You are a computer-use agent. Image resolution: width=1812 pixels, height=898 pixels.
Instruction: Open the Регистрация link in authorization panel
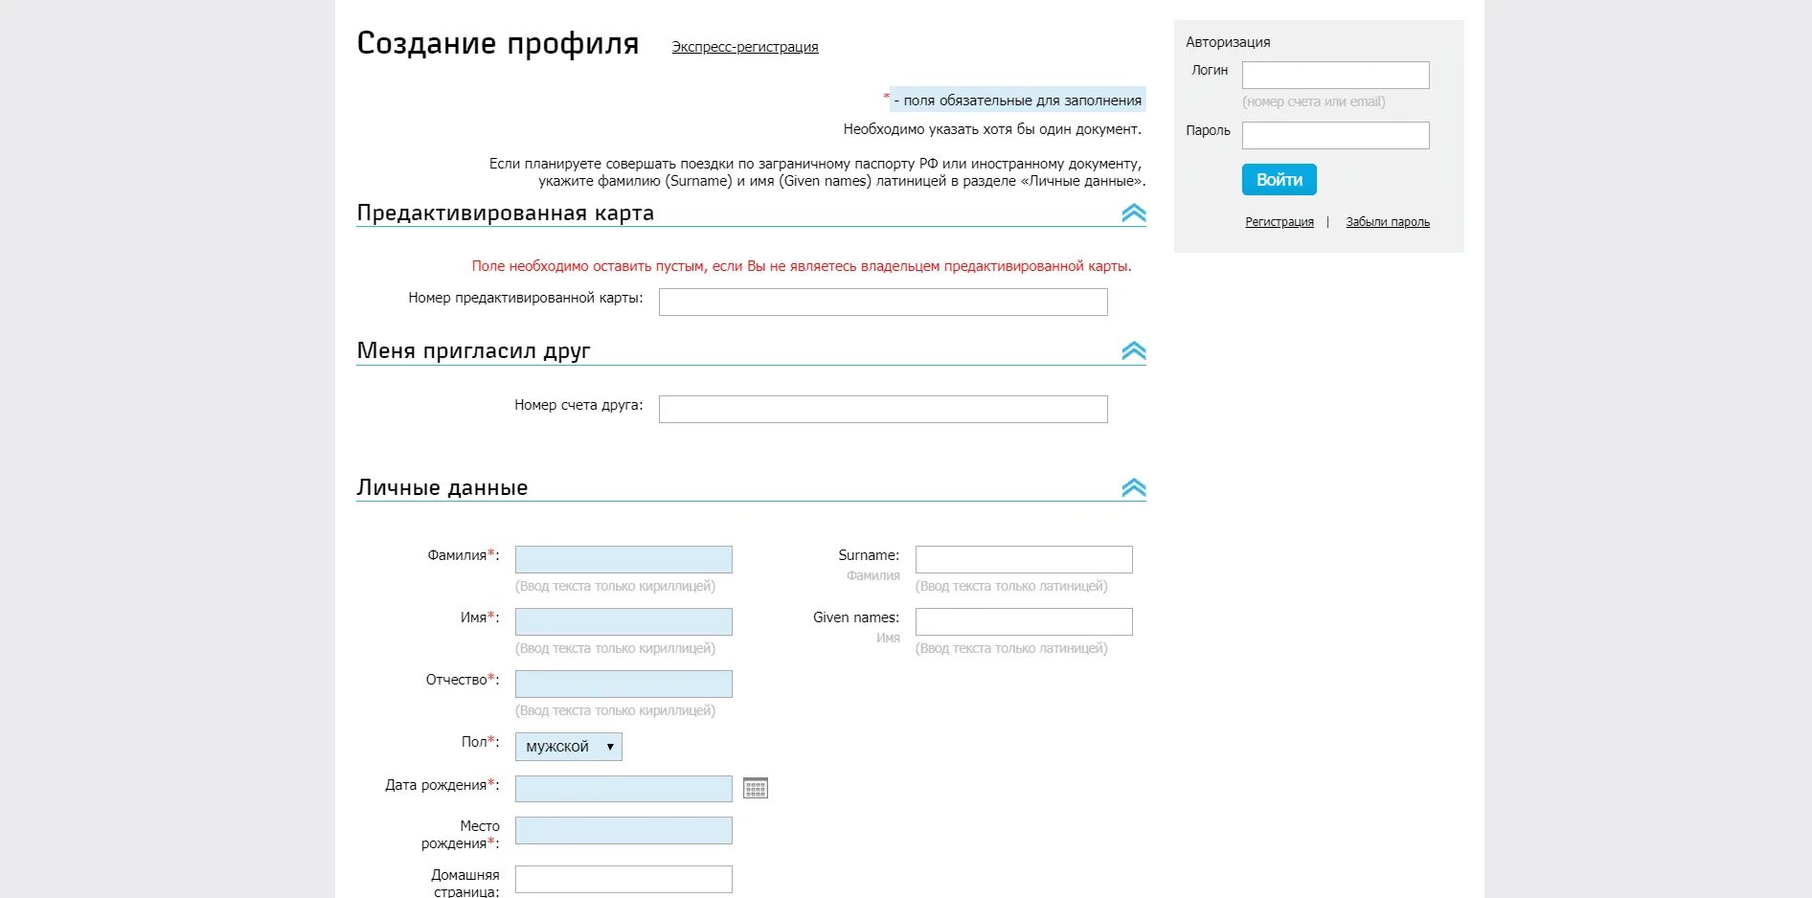tap(1280, 222)
